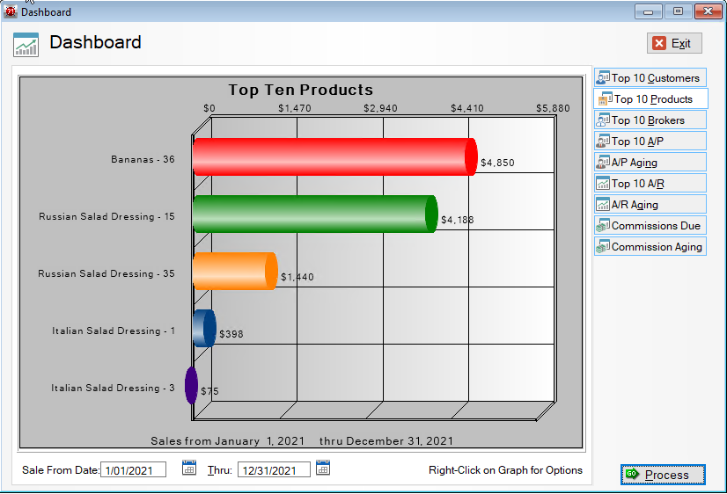Viewport: 727px width, 494px height.
Task: Click the red X icon on Exit
Action: (x=659, y=43)
